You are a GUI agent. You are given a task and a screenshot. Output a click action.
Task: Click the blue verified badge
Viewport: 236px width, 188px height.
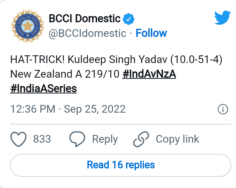coord(128,18)
